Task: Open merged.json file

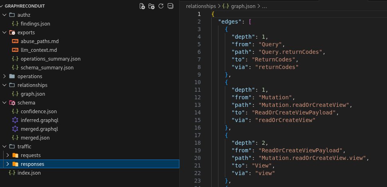Action: point(35,138)
